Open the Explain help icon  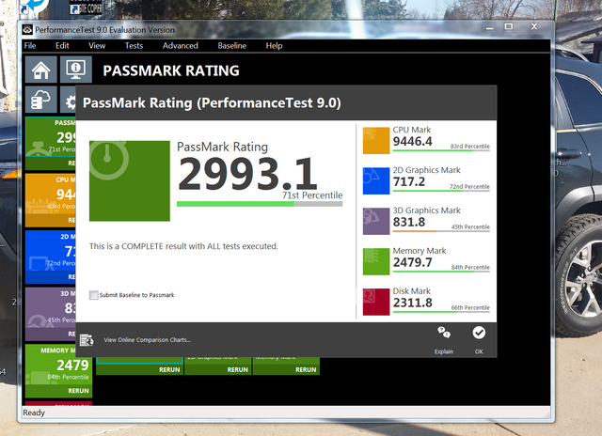tap(444, 333)
